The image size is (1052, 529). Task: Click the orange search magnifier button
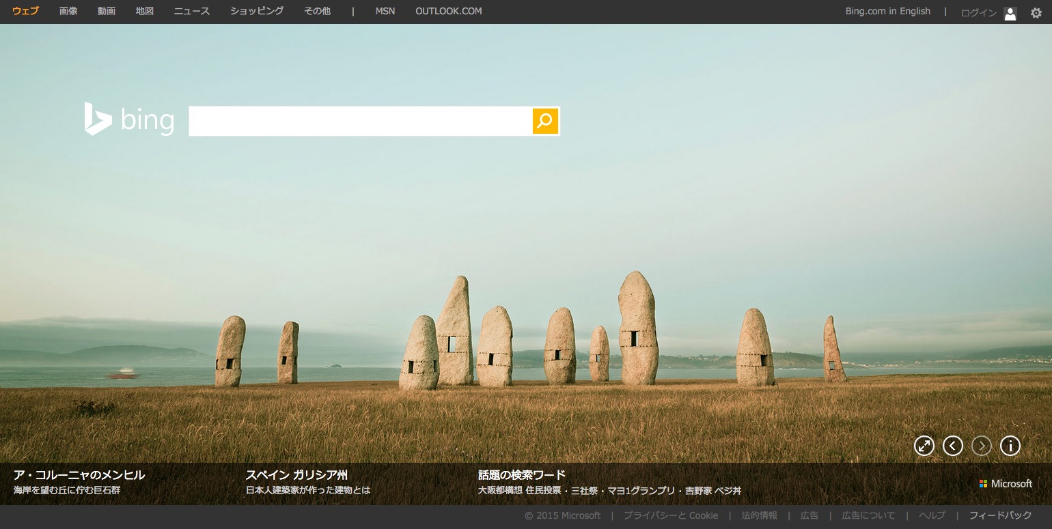(x=545, y=121)
